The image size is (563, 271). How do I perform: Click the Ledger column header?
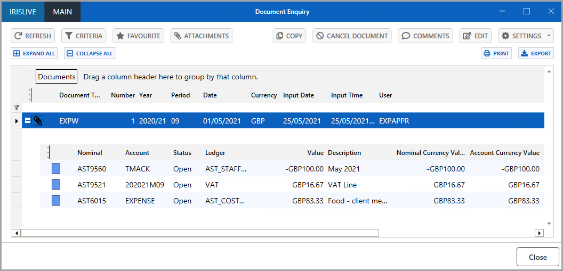215,153
